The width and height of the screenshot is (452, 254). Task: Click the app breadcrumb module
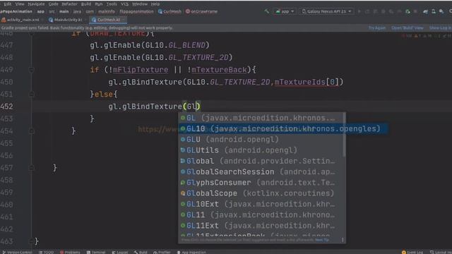(x=41, y=11)
